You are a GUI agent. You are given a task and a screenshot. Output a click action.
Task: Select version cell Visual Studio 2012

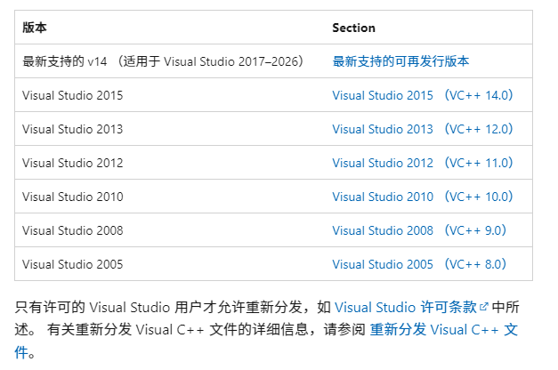click(73, 163)
